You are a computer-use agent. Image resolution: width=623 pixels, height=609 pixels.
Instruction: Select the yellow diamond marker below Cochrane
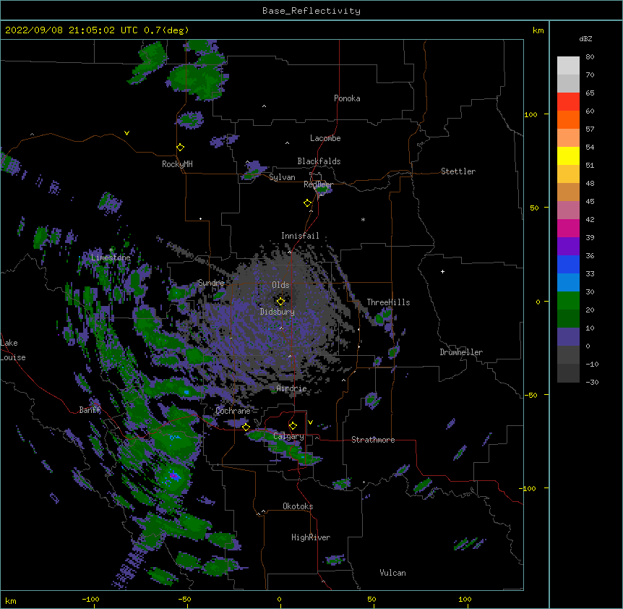point(246,427)
